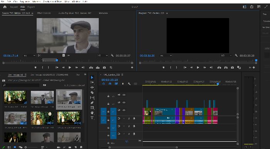Select the Selection arrow tool
Screen dimensions: 270x149
92,77
